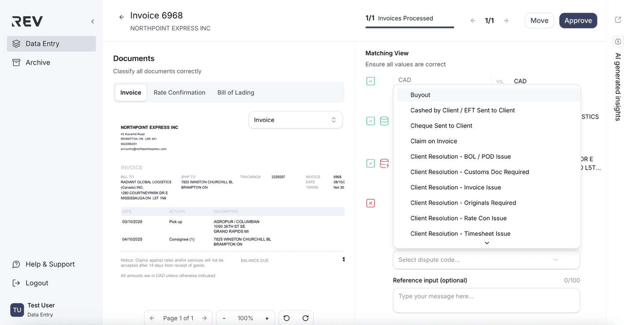Toggle the green checkbox next to CAD
The width and height of the screenshot is (629, 325).
click(x=371, y=81)
